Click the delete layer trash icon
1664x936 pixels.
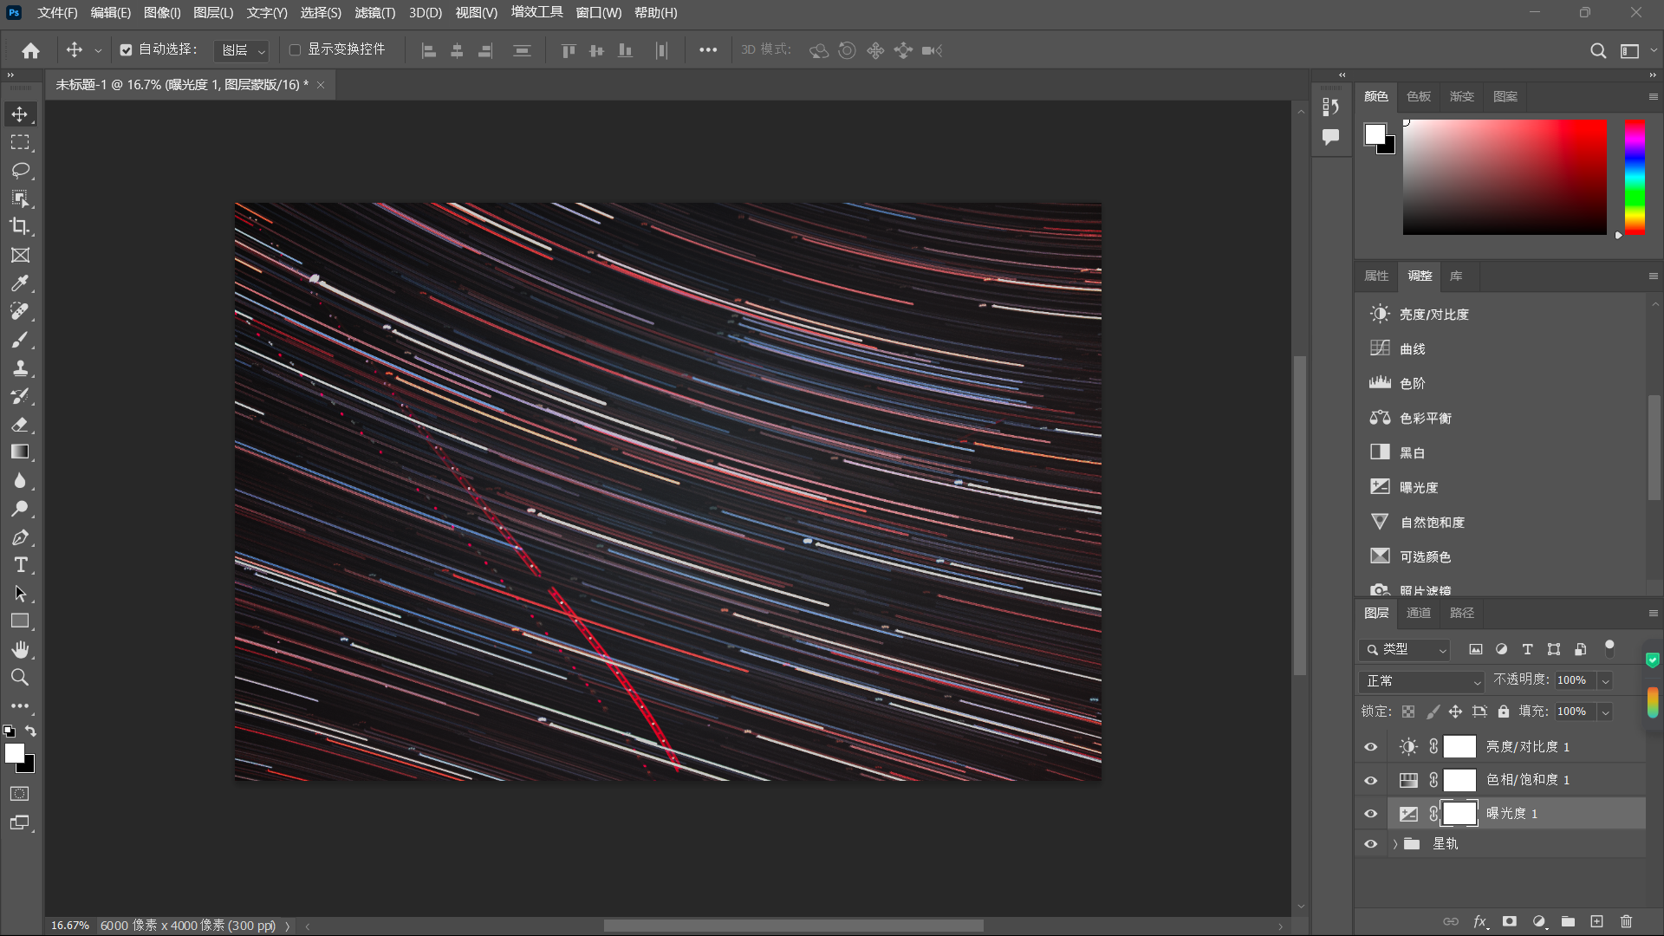(x=1626, y=921)
